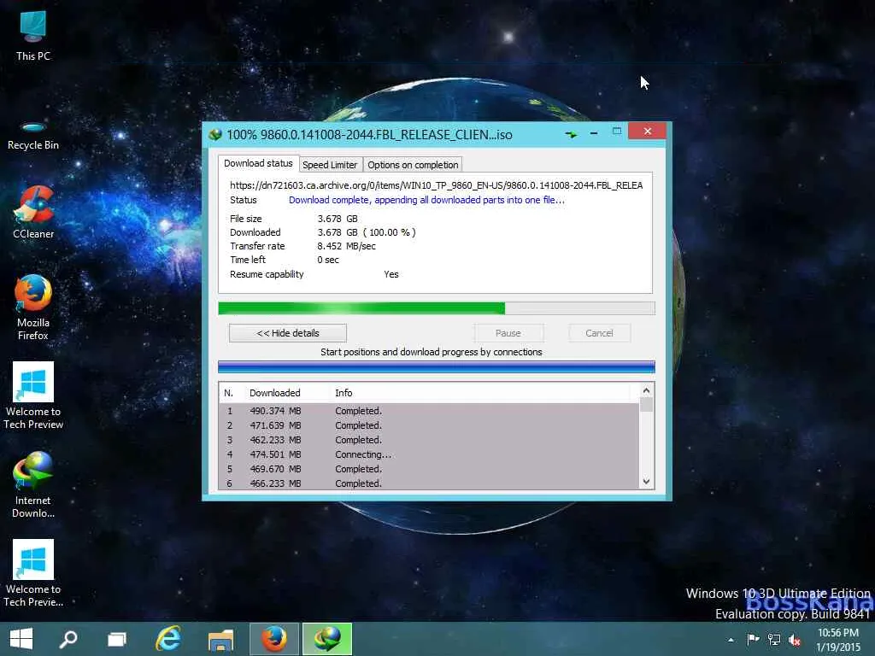The width and height of the screenshot is (875, 656).
Task: Click the Resume capability Yes value
Action: click(x=391, y=274)
